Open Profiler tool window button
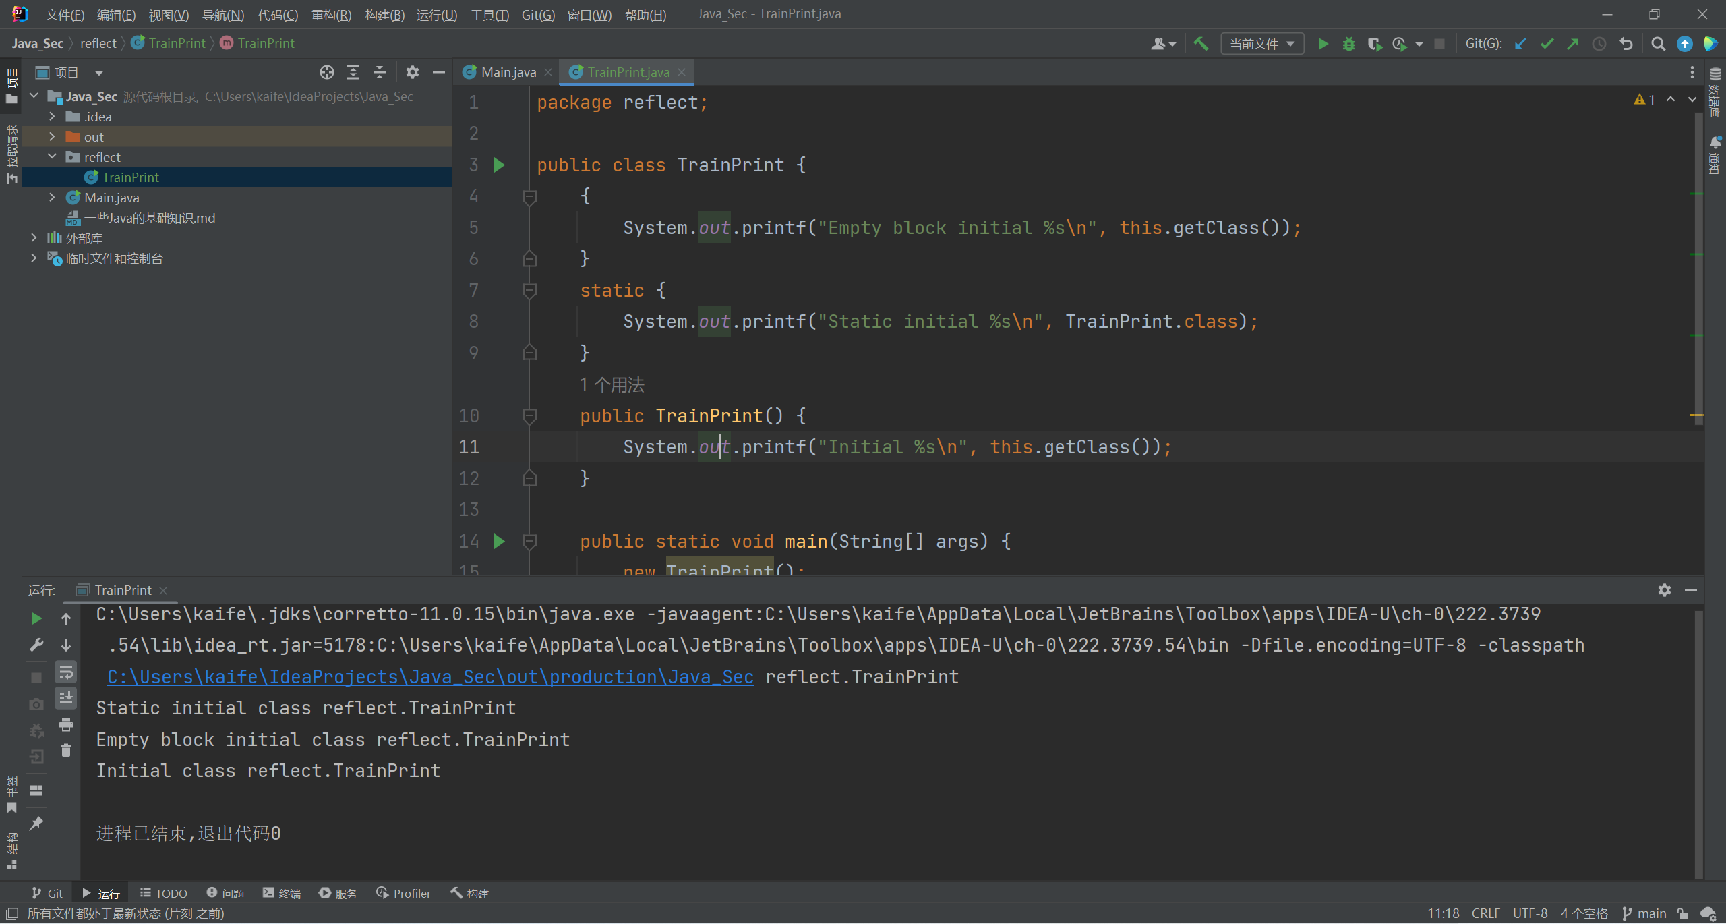This screenshot has height=924, width=1726. coord(404,893)
